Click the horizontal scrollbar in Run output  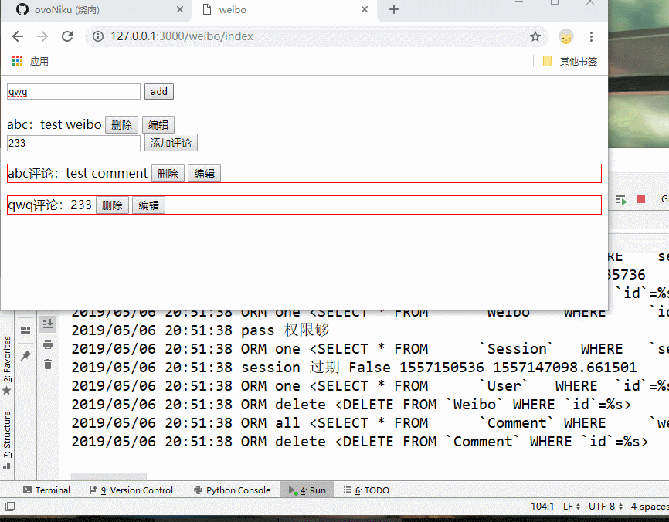click(x=109, y=476)
